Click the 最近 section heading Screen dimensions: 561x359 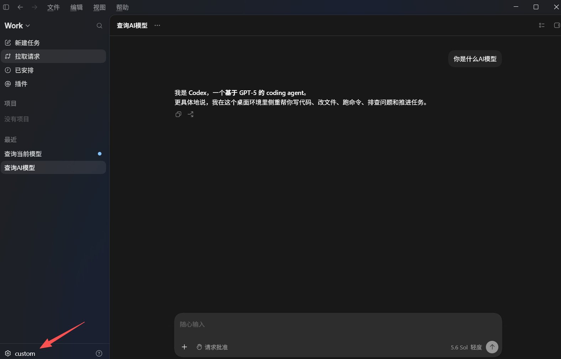[10, 140]
